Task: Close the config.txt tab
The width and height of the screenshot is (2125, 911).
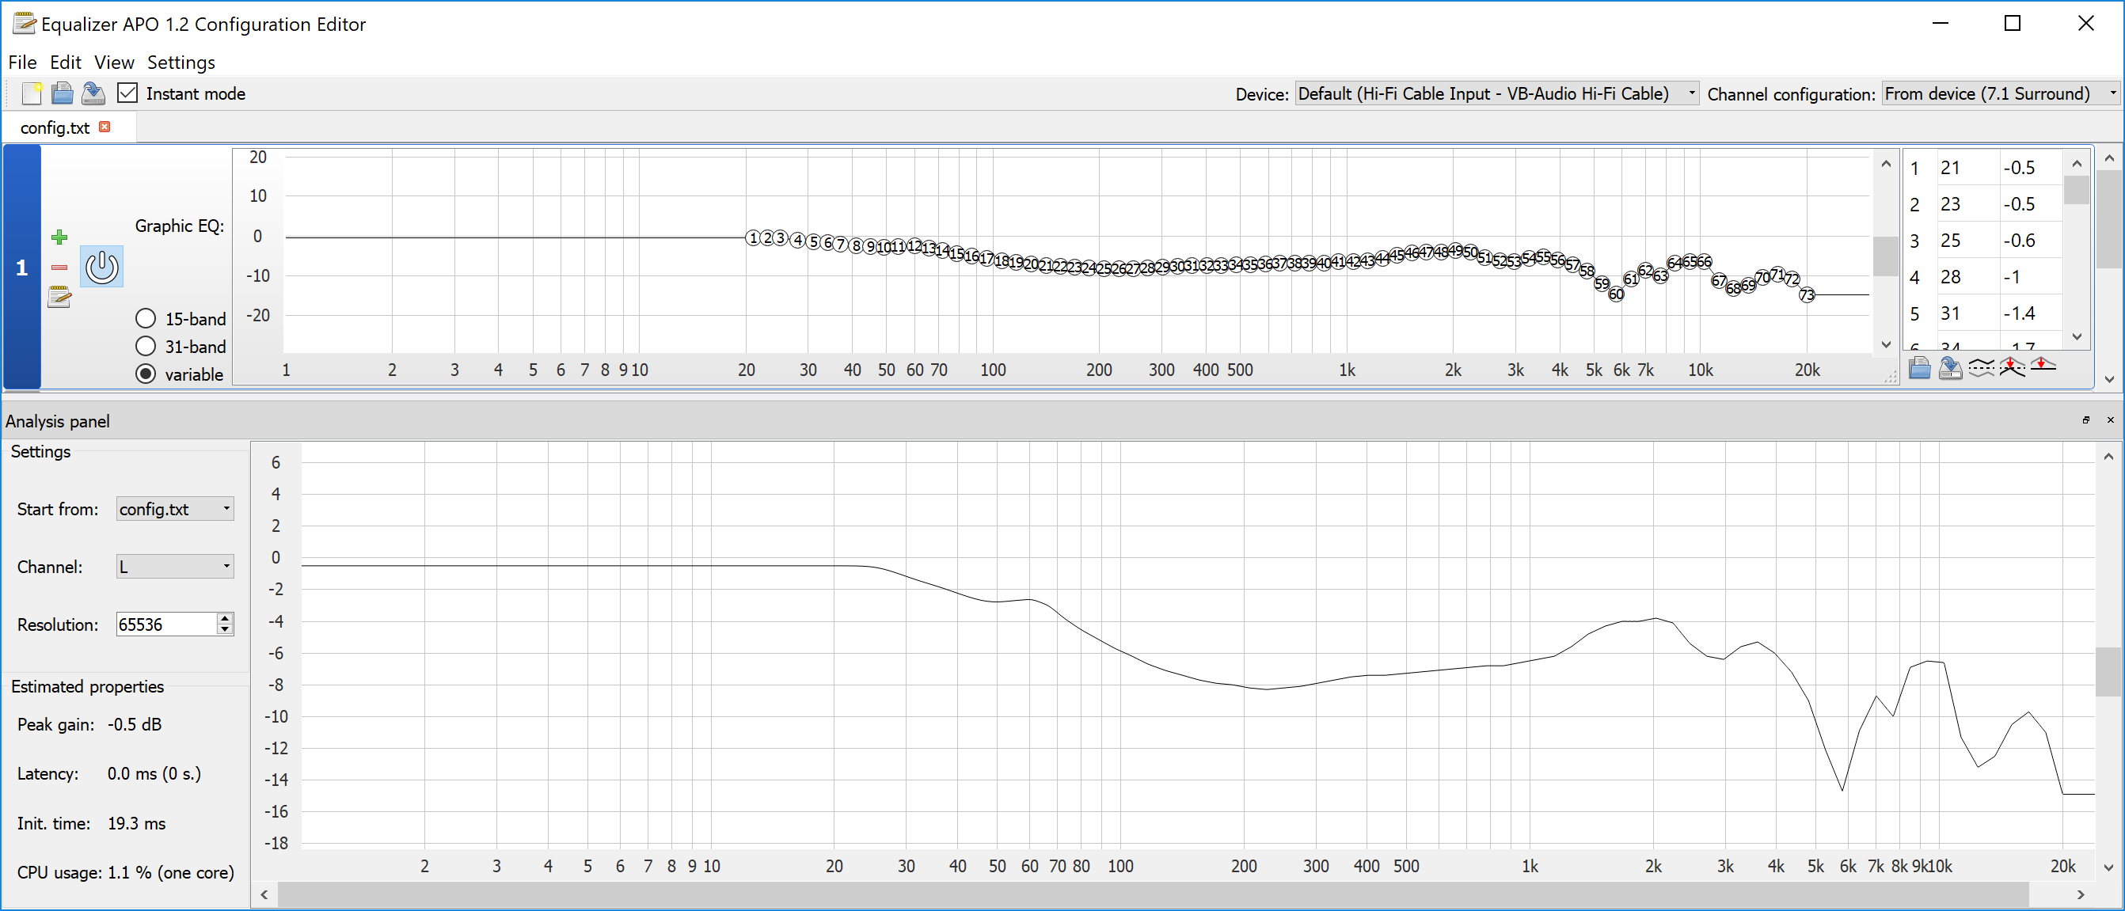Action: pyautogui.click(x=105, y=127)
